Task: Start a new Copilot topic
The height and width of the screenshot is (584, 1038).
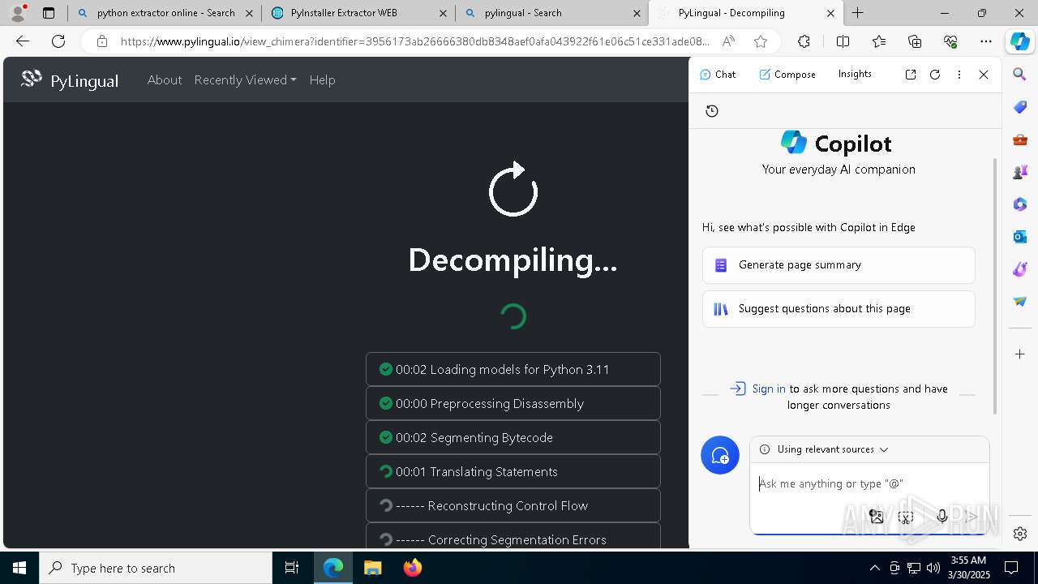Action: pos(720,456)
